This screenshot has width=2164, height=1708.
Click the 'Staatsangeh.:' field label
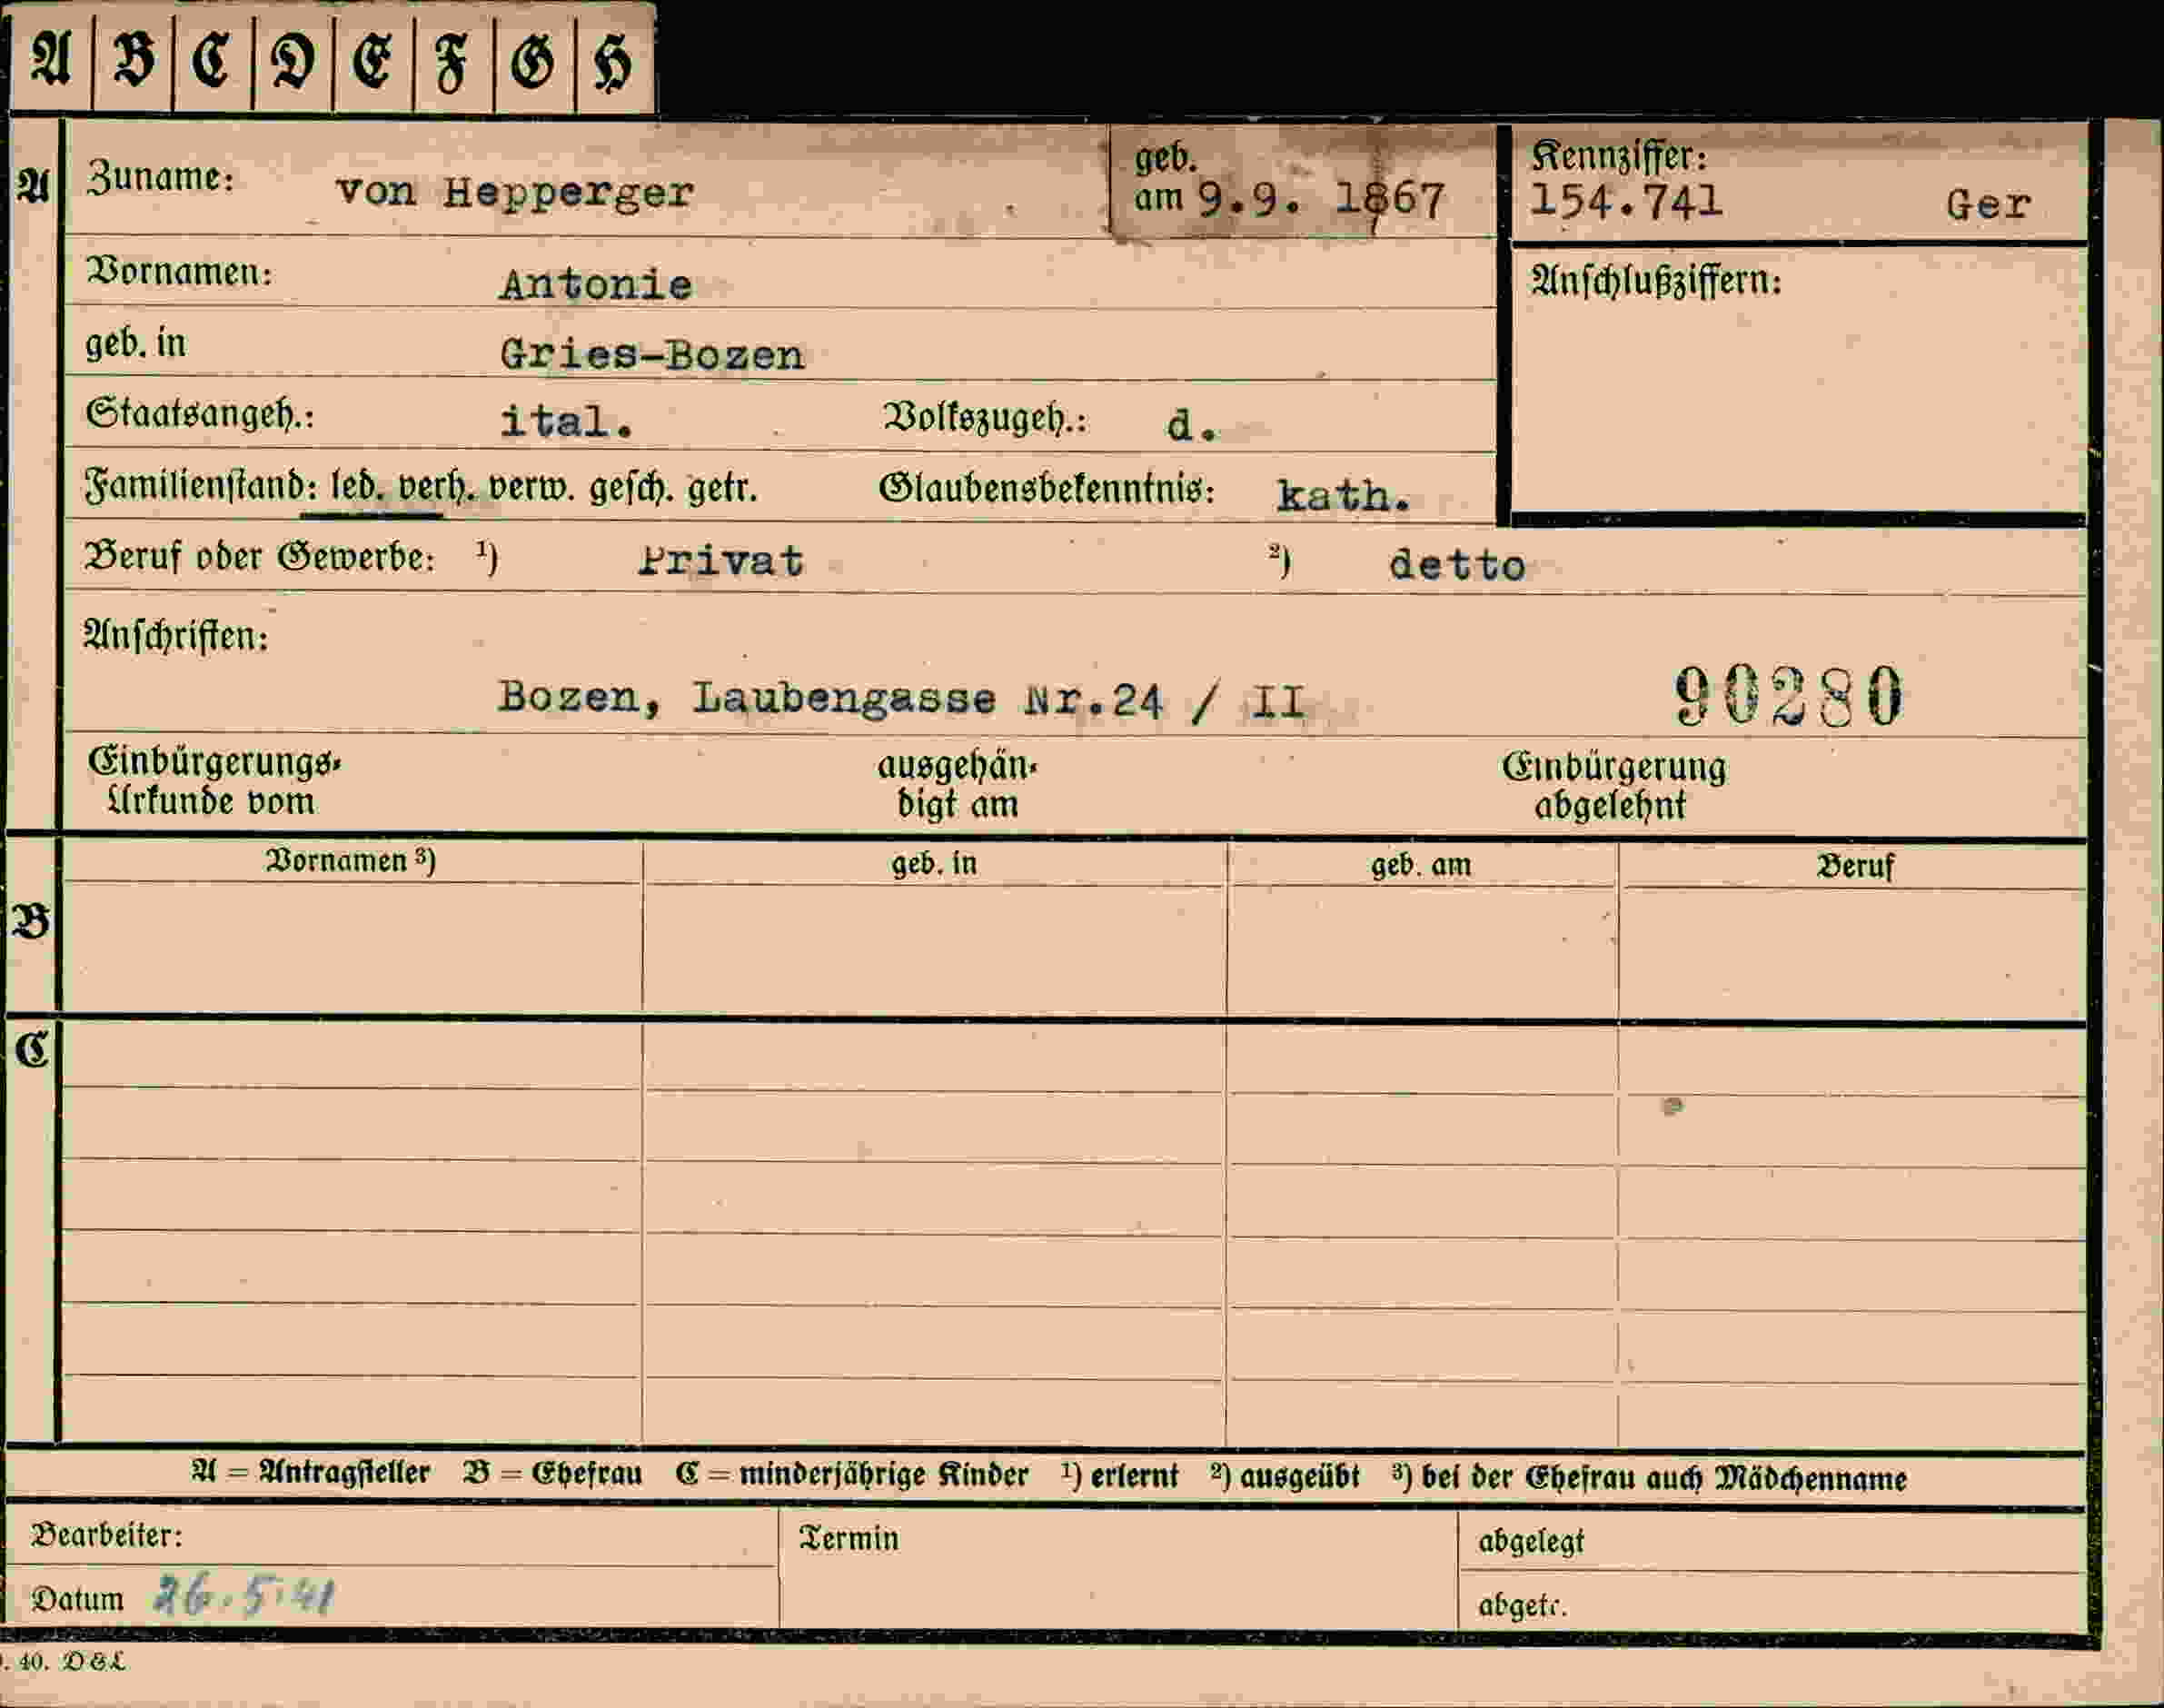(200, 414)
